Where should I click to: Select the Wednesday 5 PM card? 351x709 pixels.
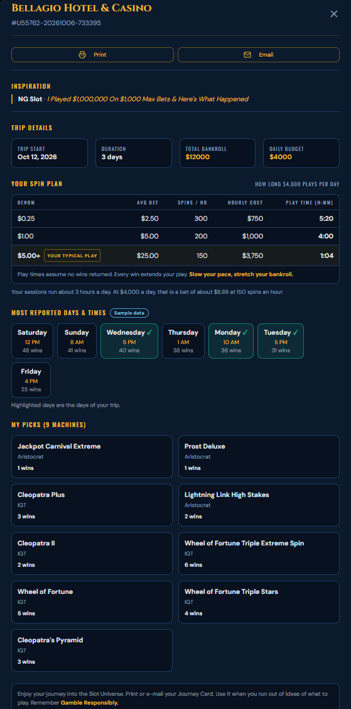[129, 341]
